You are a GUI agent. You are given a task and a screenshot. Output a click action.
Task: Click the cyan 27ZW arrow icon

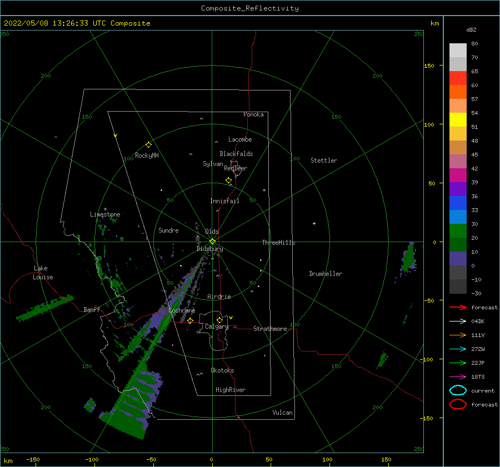458,349
